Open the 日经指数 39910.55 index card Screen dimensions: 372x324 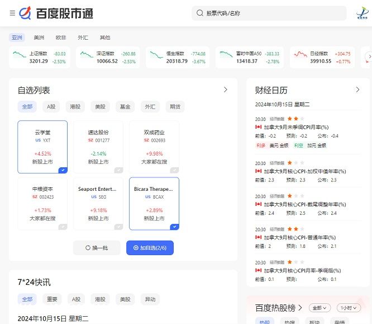tap(322, 57)
